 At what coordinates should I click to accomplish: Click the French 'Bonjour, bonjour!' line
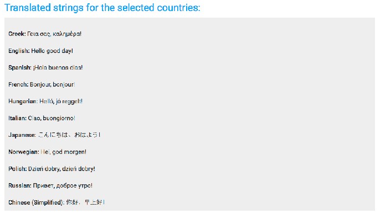(42, 84)
